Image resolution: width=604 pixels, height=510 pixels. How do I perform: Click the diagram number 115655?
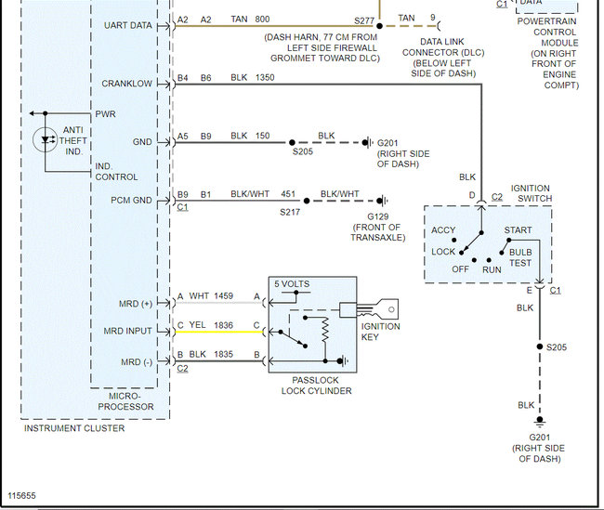pos(21,496)
